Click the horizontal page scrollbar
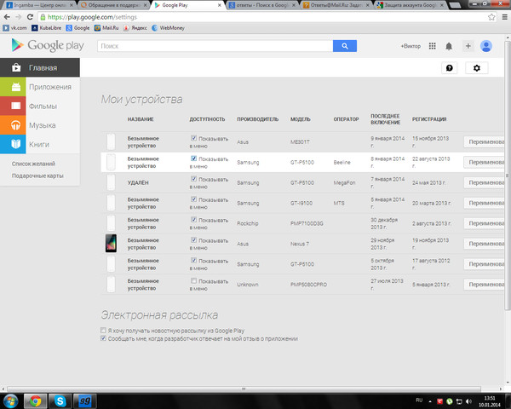This screenshot has width=511, height=409. pos(244,389)
